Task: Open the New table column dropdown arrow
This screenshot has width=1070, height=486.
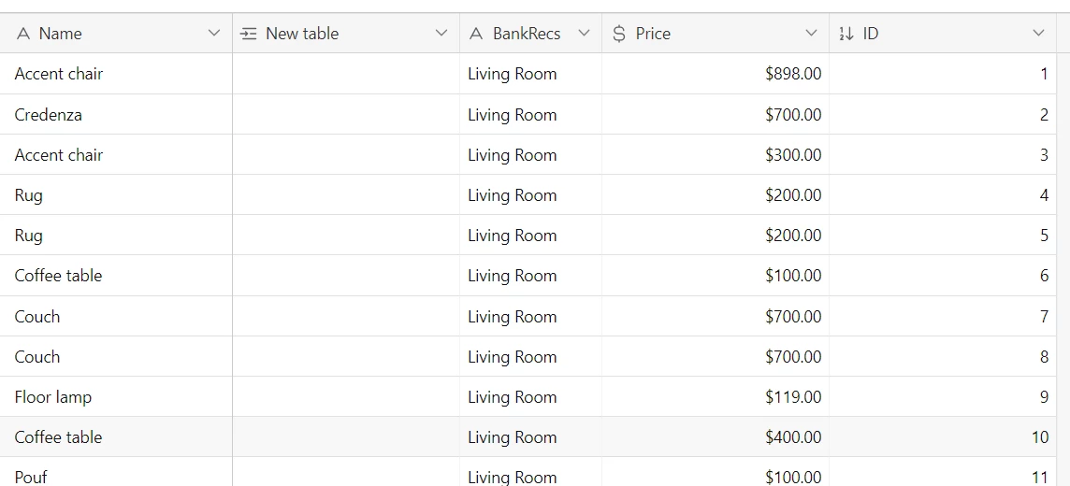Action: pyautogui.click(x=441, y=33)
